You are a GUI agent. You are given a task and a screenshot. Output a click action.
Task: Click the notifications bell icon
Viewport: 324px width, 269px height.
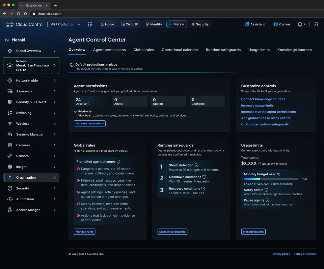(x=300, y=24)
